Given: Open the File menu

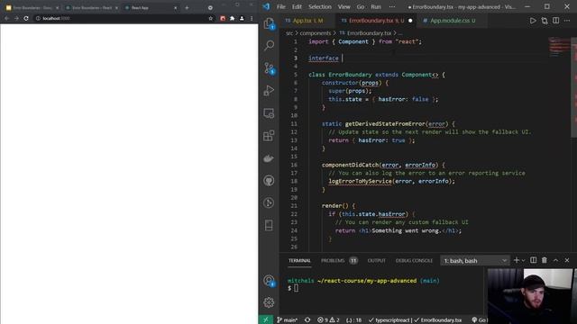Looking at the screenshot, I should click(280, 6).
